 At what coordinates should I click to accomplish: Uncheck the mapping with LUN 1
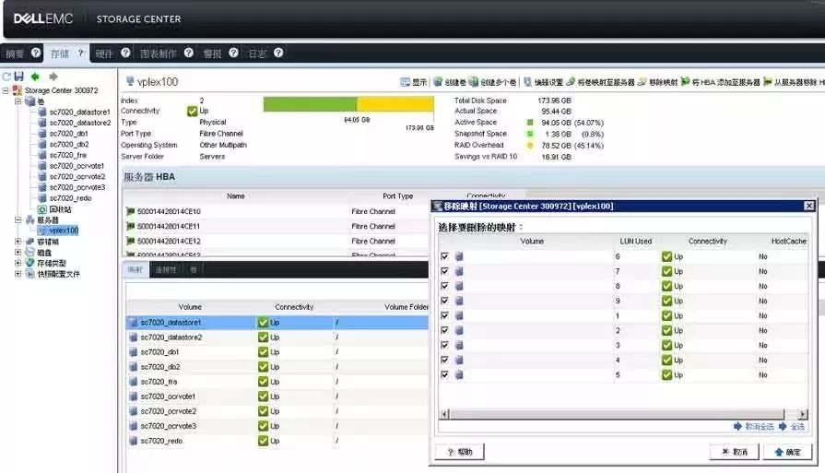tap(445, 315)
